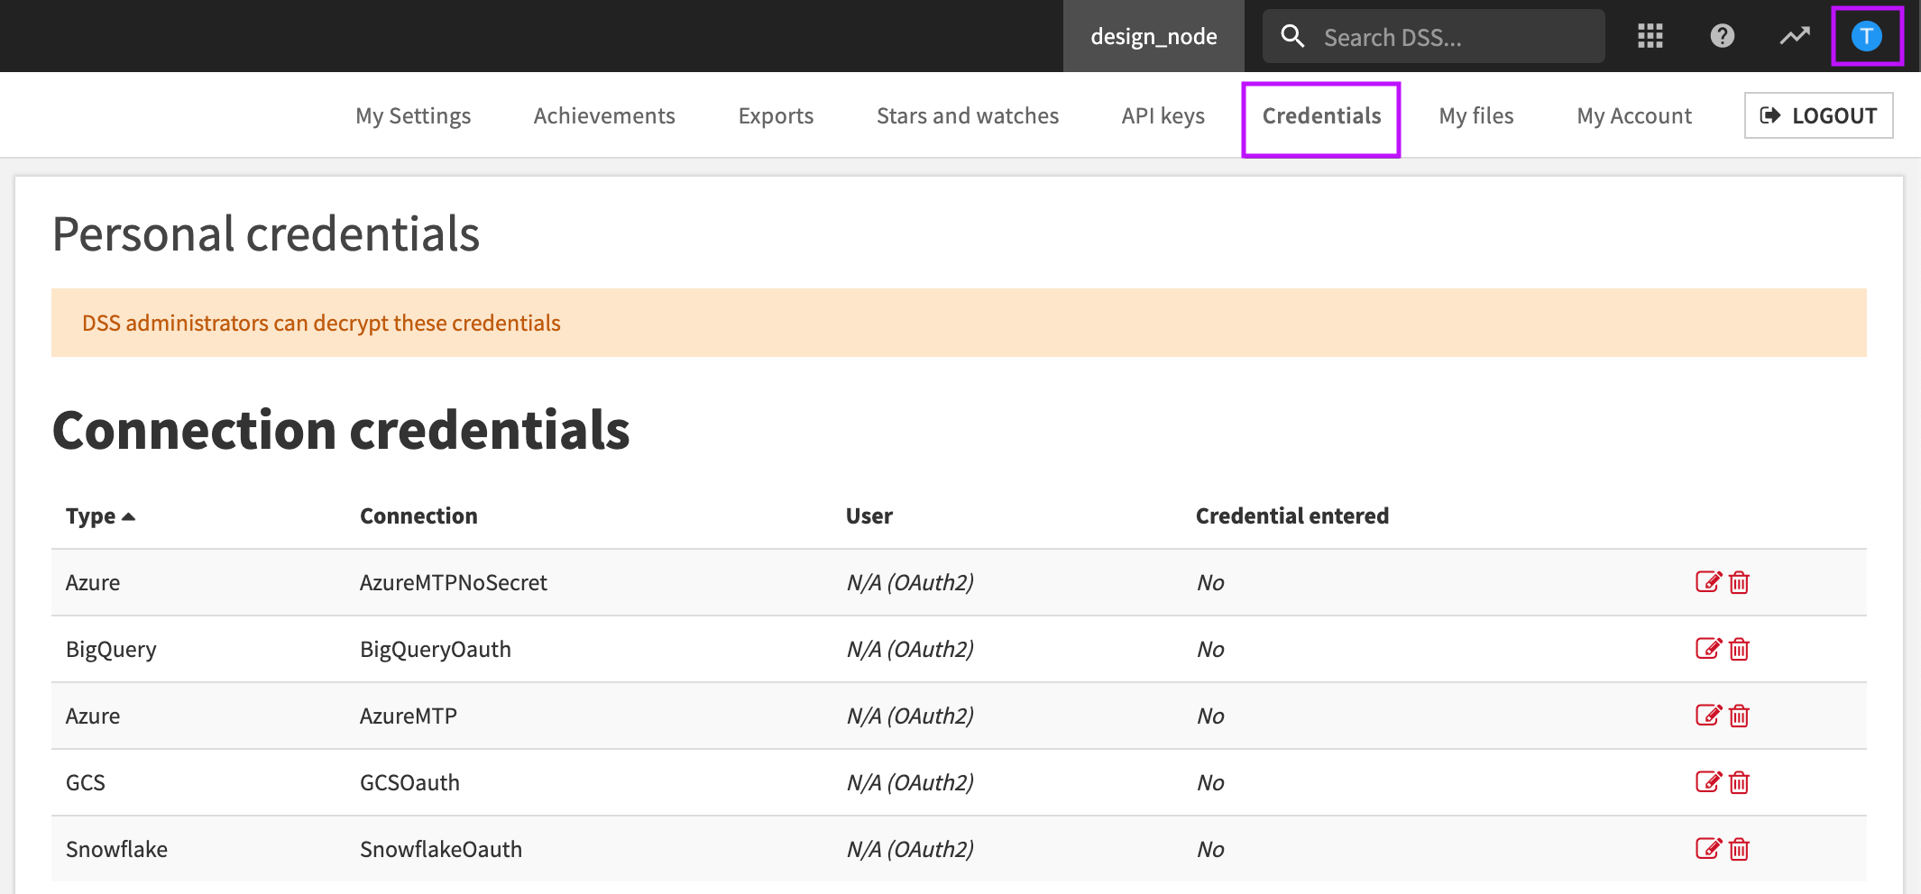1921x894 pixels.
Task: Sort the table by Type column
Action: [99, 515]
